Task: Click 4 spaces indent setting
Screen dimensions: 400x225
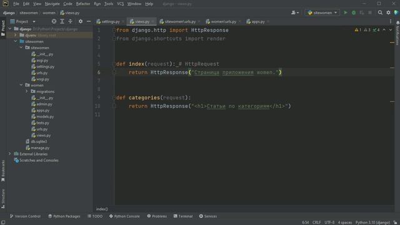Action: pos(345,222)
